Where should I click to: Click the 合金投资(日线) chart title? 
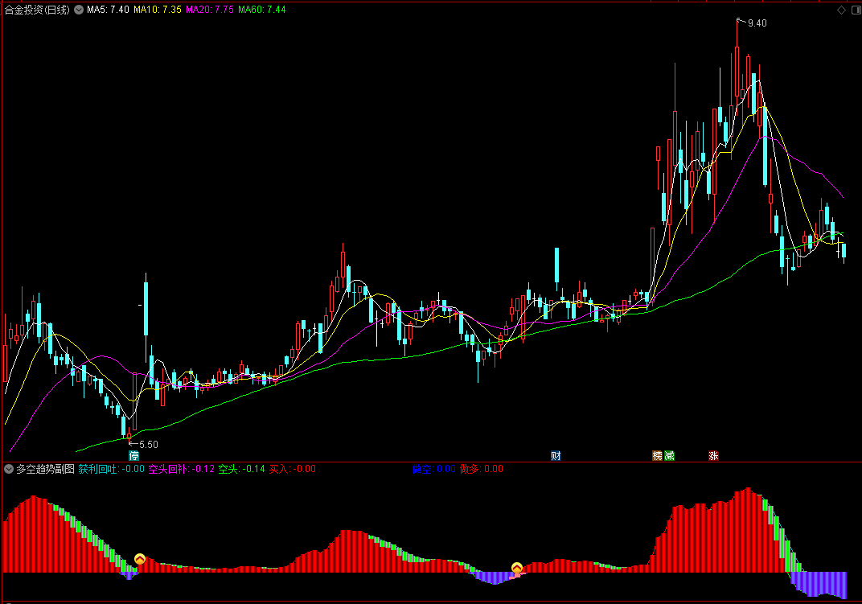tap(37, 10)
